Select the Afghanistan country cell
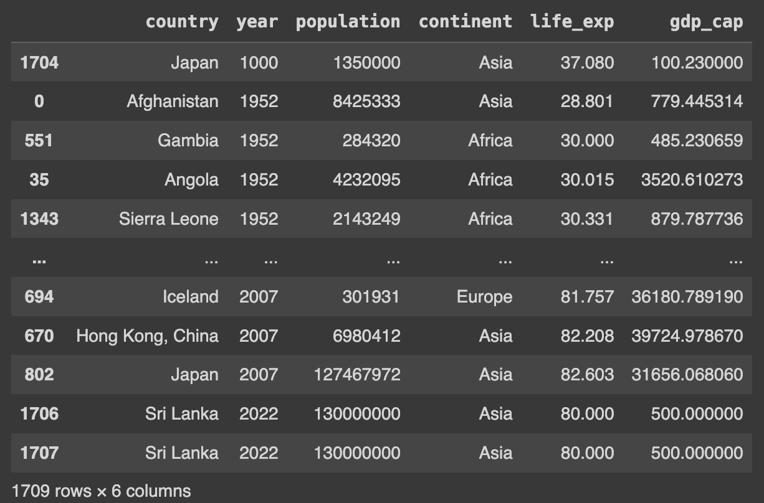 [x=173, y=101]
